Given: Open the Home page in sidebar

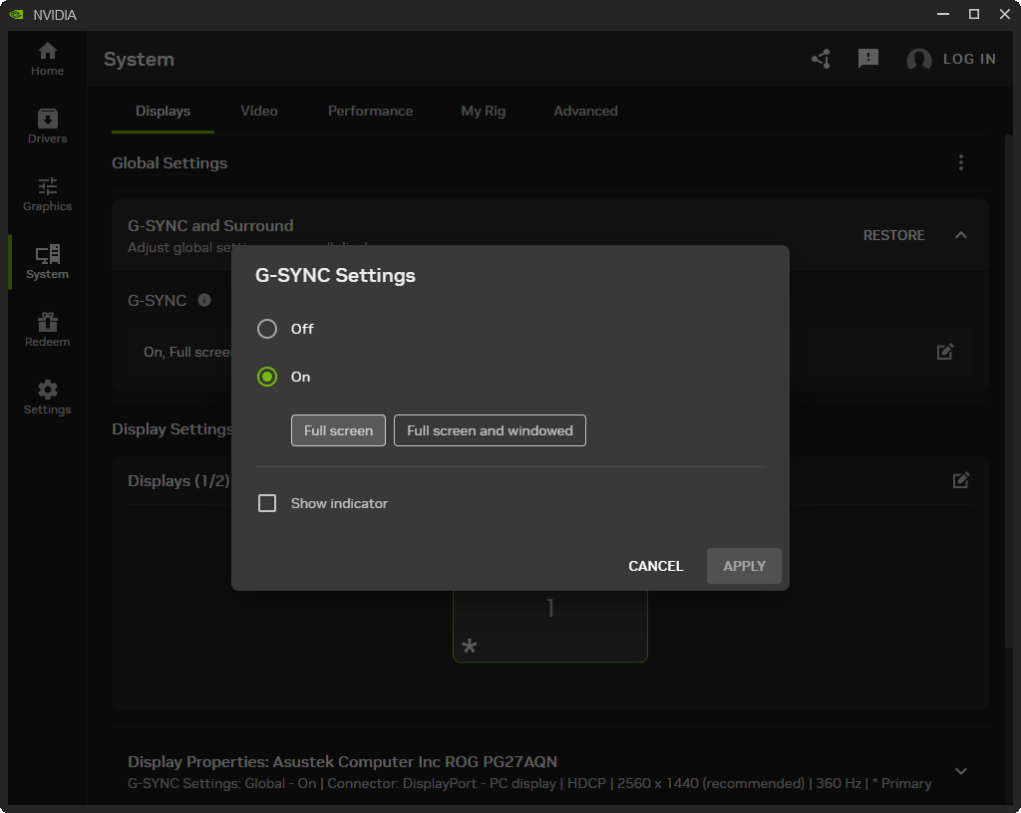Looking at the screenshot, I should (47, 59).
